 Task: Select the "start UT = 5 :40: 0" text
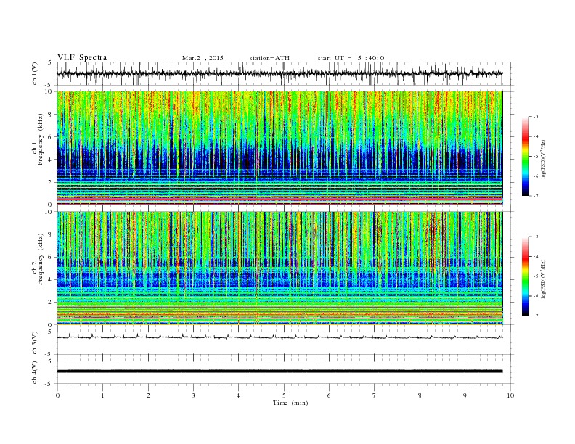coord(351,58)
